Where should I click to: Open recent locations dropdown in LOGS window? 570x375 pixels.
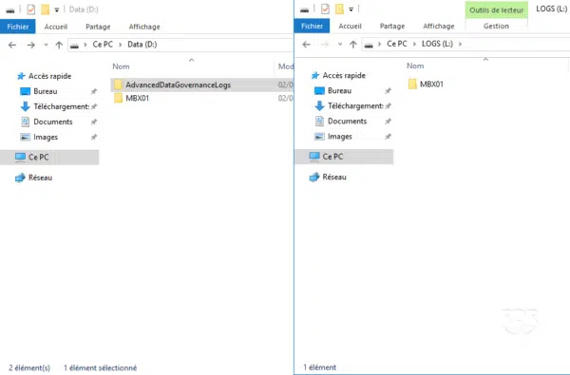(340, 44)
